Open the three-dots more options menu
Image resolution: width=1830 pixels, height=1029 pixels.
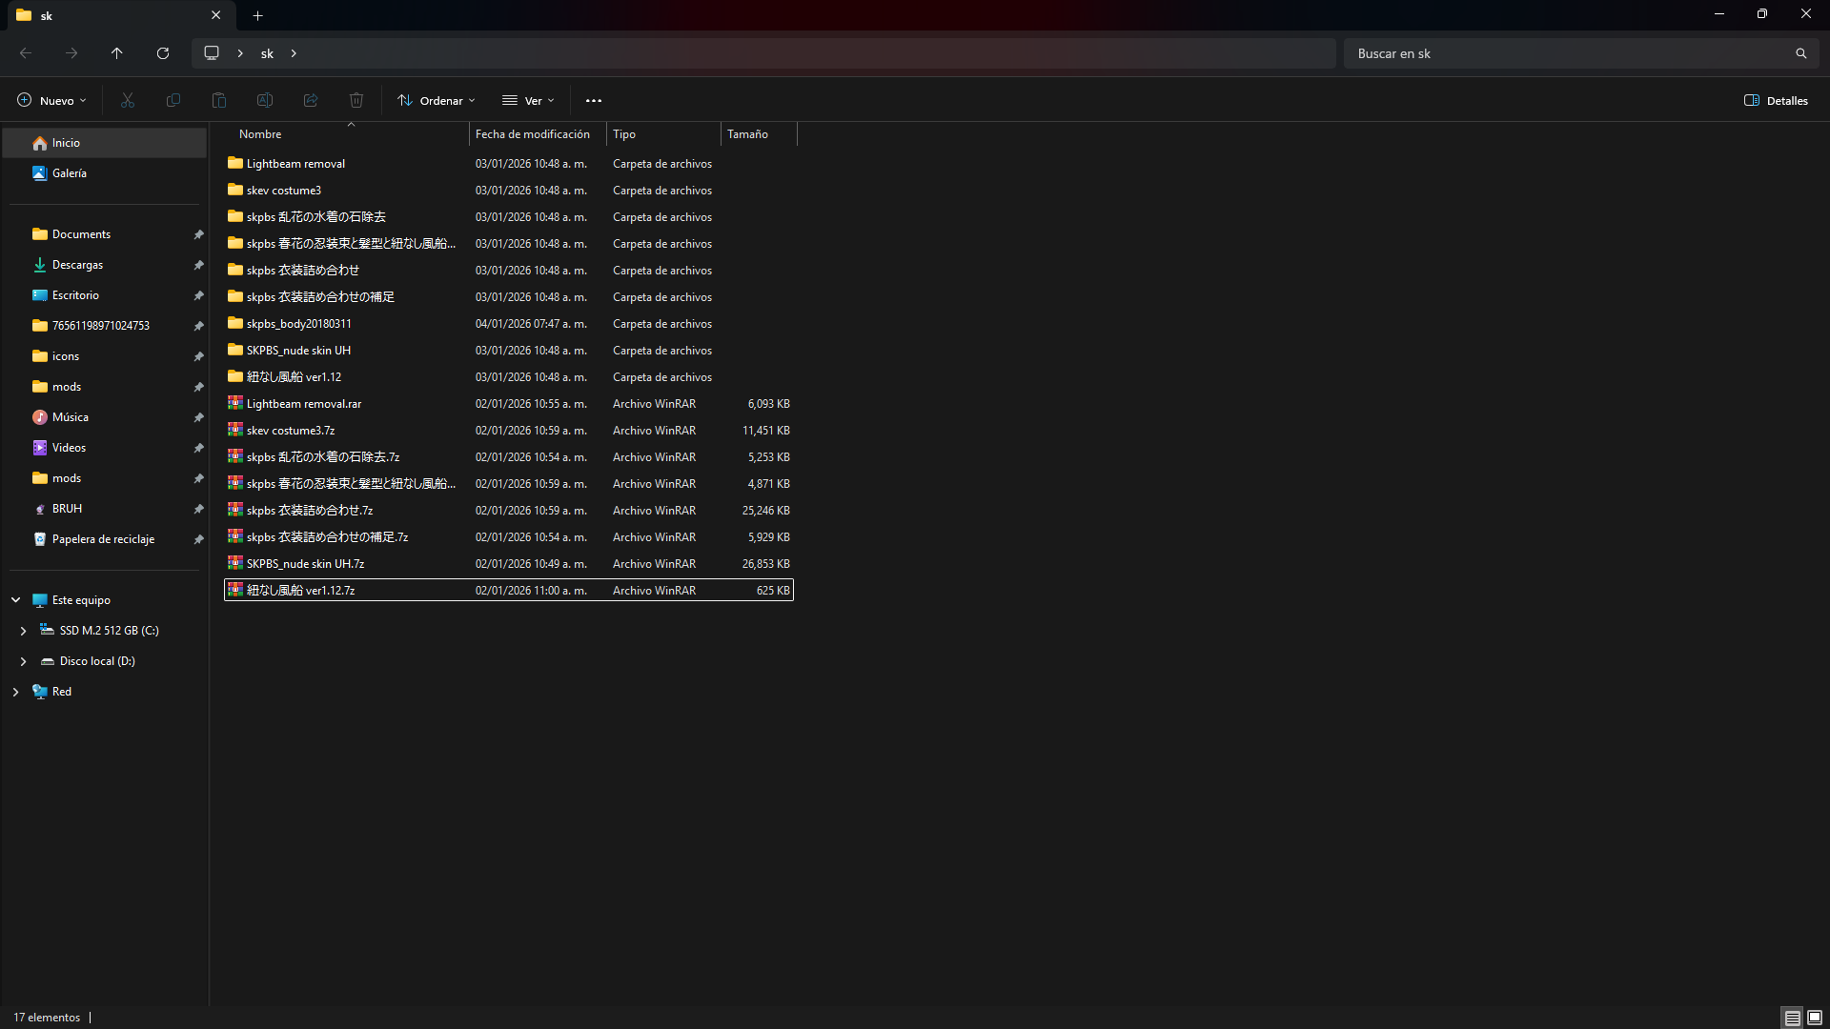point(594,100)
